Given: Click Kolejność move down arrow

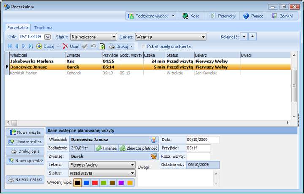Looking at the screenshot, I should pyautogui.click(x=244, y=37).
